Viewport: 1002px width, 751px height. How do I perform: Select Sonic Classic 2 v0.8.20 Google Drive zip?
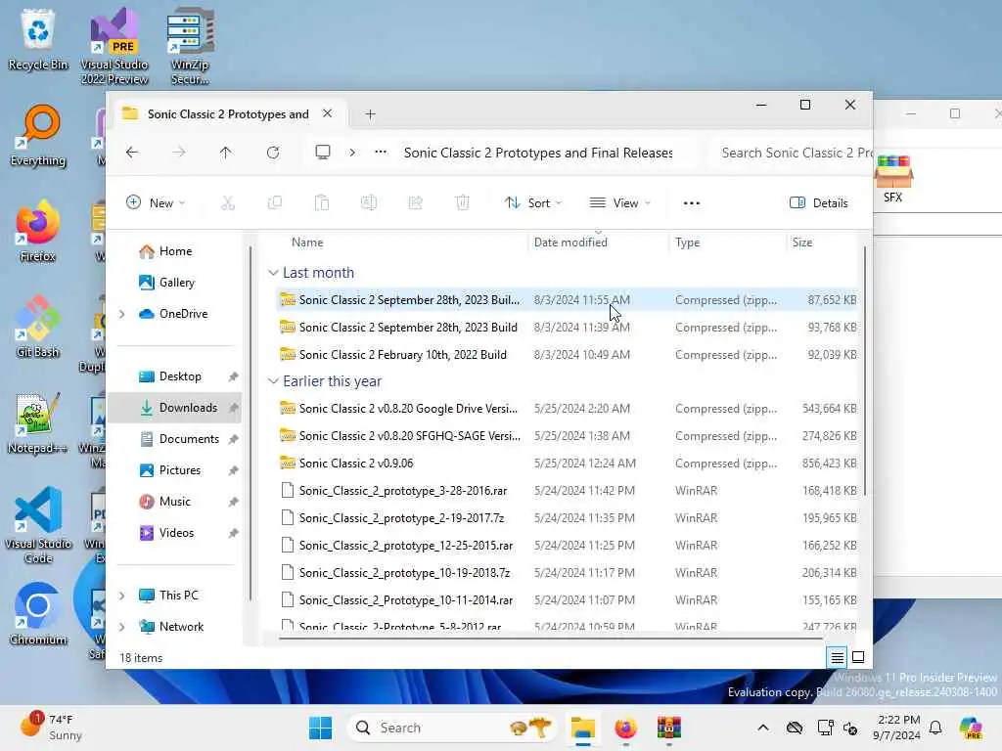567,408
